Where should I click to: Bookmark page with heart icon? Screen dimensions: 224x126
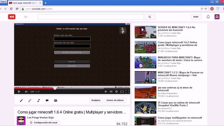click(x=206, y=9)
